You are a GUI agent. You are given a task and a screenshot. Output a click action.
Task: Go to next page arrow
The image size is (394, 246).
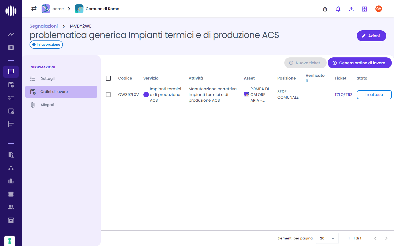point(386,238)
